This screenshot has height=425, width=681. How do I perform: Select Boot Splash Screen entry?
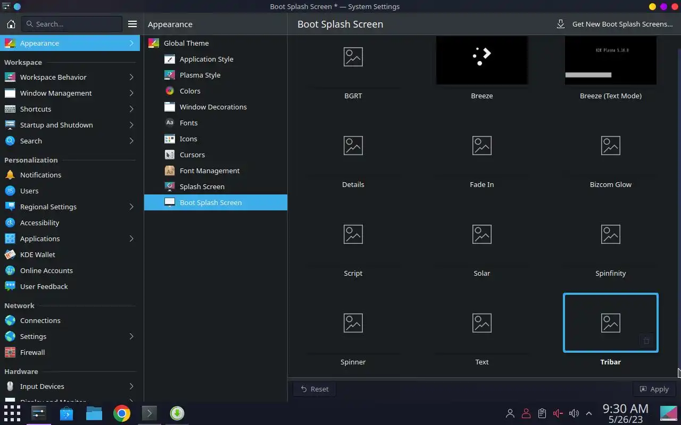[x=215, y=202]
